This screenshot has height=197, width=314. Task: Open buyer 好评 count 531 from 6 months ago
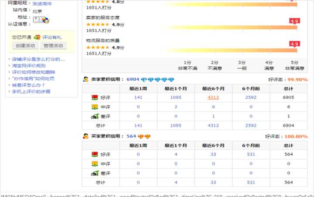click(x=251, y=154)
